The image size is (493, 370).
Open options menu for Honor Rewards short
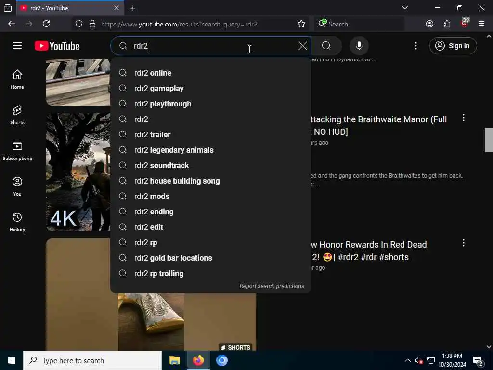tap(464, 243)
